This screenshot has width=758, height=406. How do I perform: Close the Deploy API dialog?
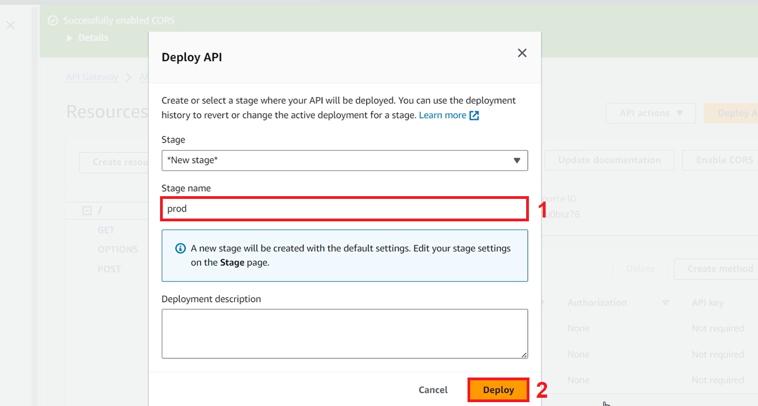click(x=522, y=53)
